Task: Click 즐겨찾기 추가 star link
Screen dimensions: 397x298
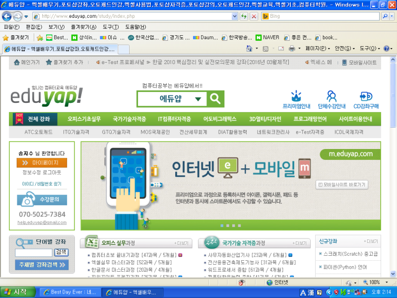Action: coord(65,63)
